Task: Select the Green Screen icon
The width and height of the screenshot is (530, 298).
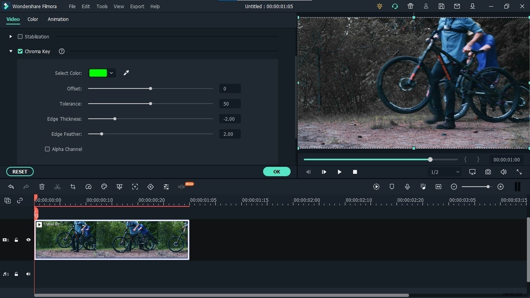Action: pos(120,187)
